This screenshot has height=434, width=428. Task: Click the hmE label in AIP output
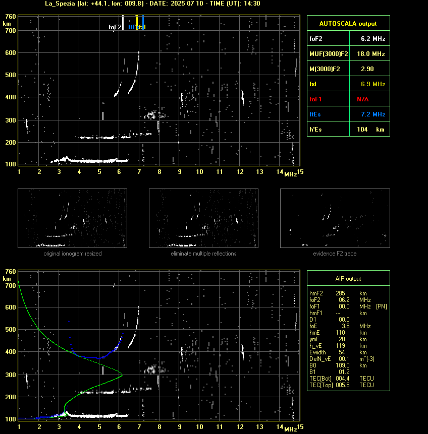314,333
